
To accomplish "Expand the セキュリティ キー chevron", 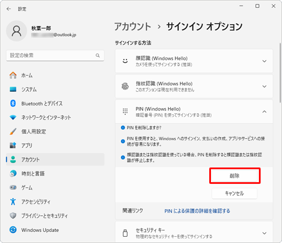I will coord(265,233).
